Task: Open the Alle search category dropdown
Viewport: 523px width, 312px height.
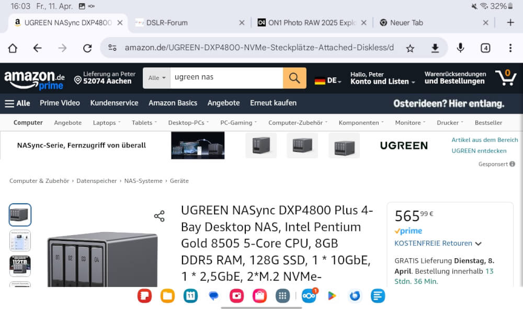Action: pos(157,78)
